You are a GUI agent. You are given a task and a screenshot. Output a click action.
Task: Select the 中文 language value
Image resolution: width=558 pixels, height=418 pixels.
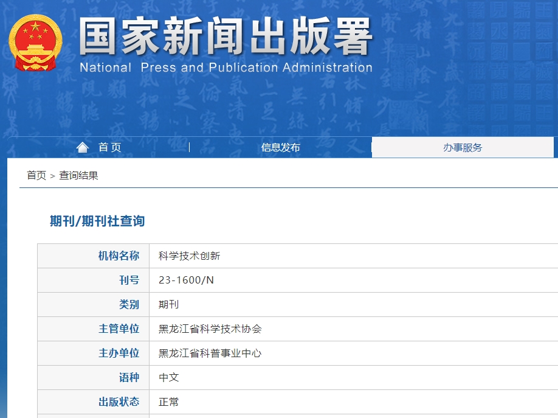pyautogui.click(x=168, y=377)
